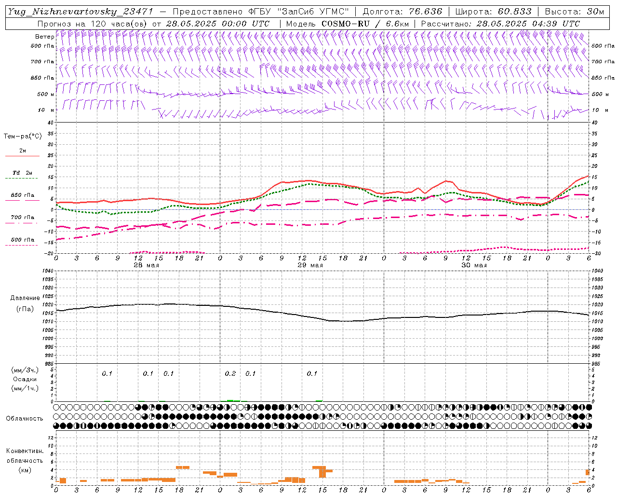The width and height of the screenshot is (617, 494).
Task: Click the Конвективн. label text
Action: tap(25, 451)
